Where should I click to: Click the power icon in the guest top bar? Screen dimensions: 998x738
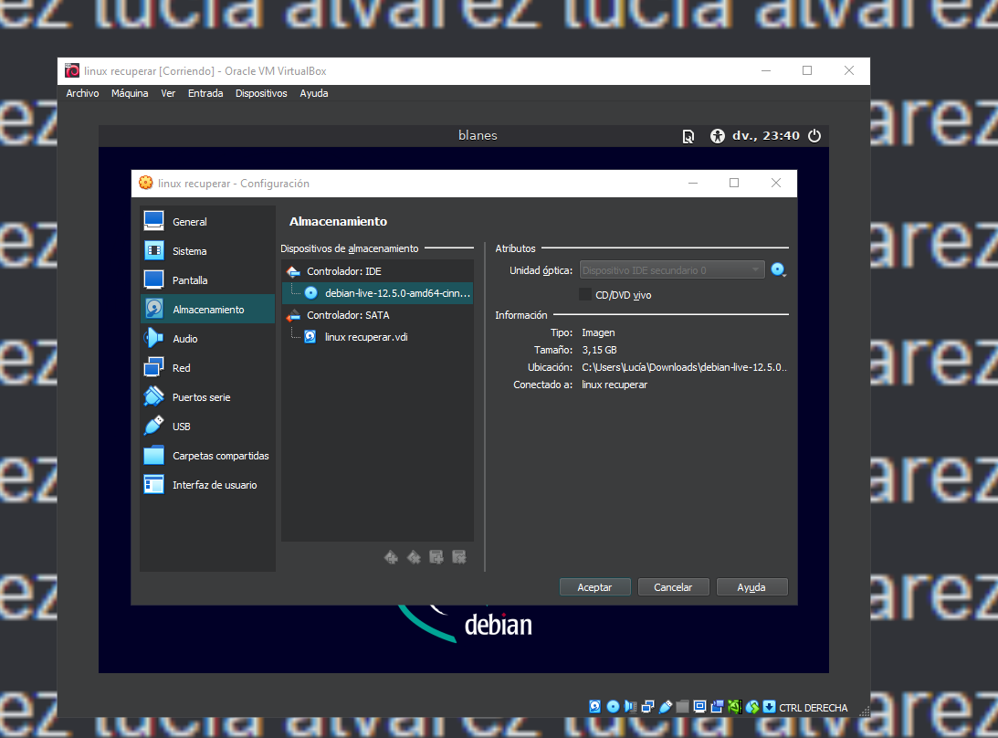[814, 135]
